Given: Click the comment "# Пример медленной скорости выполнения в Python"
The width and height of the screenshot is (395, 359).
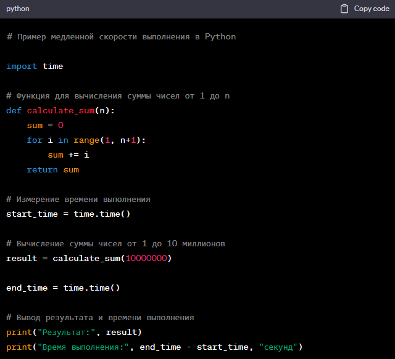Looking at the screenshot, I should coord(121,37).
